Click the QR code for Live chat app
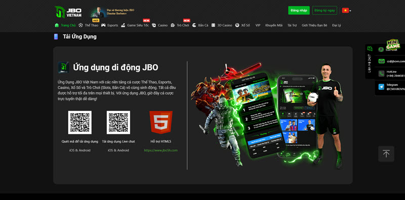405x200 pixels. 118,122
